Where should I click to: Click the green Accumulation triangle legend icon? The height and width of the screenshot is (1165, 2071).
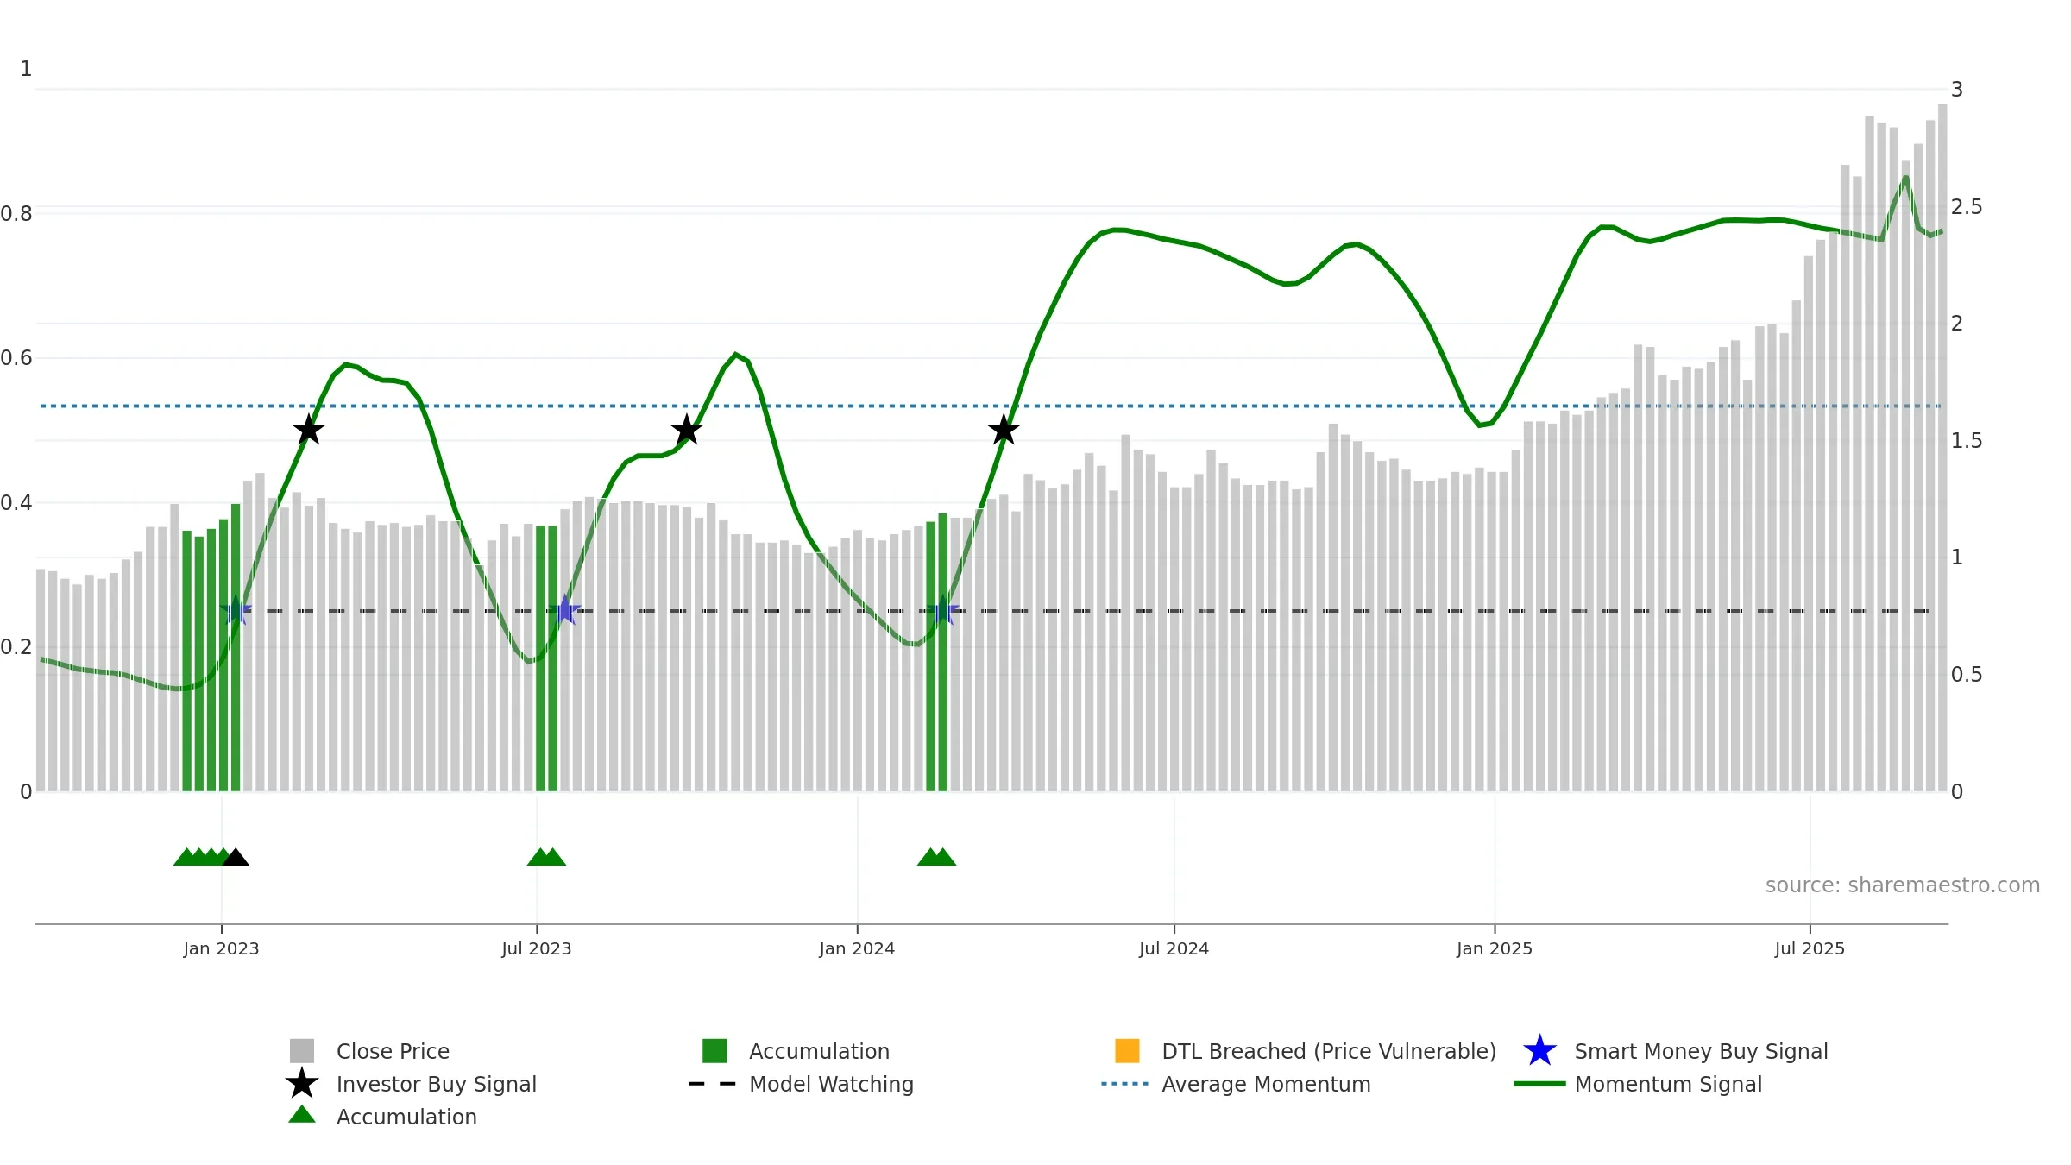302,1115
